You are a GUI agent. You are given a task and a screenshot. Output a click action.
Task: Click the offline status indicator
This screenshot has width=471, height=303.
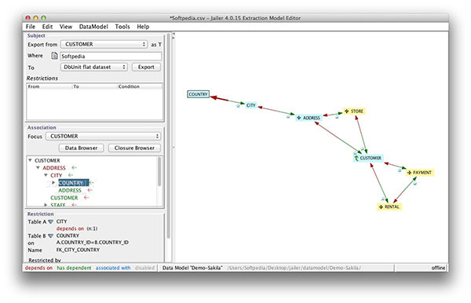438,268
